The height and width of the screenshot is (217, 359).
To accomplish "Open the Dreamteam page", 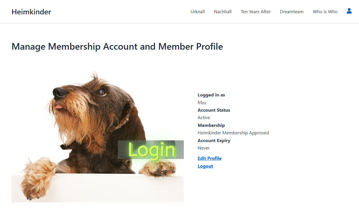I will (x=292, y=12).
